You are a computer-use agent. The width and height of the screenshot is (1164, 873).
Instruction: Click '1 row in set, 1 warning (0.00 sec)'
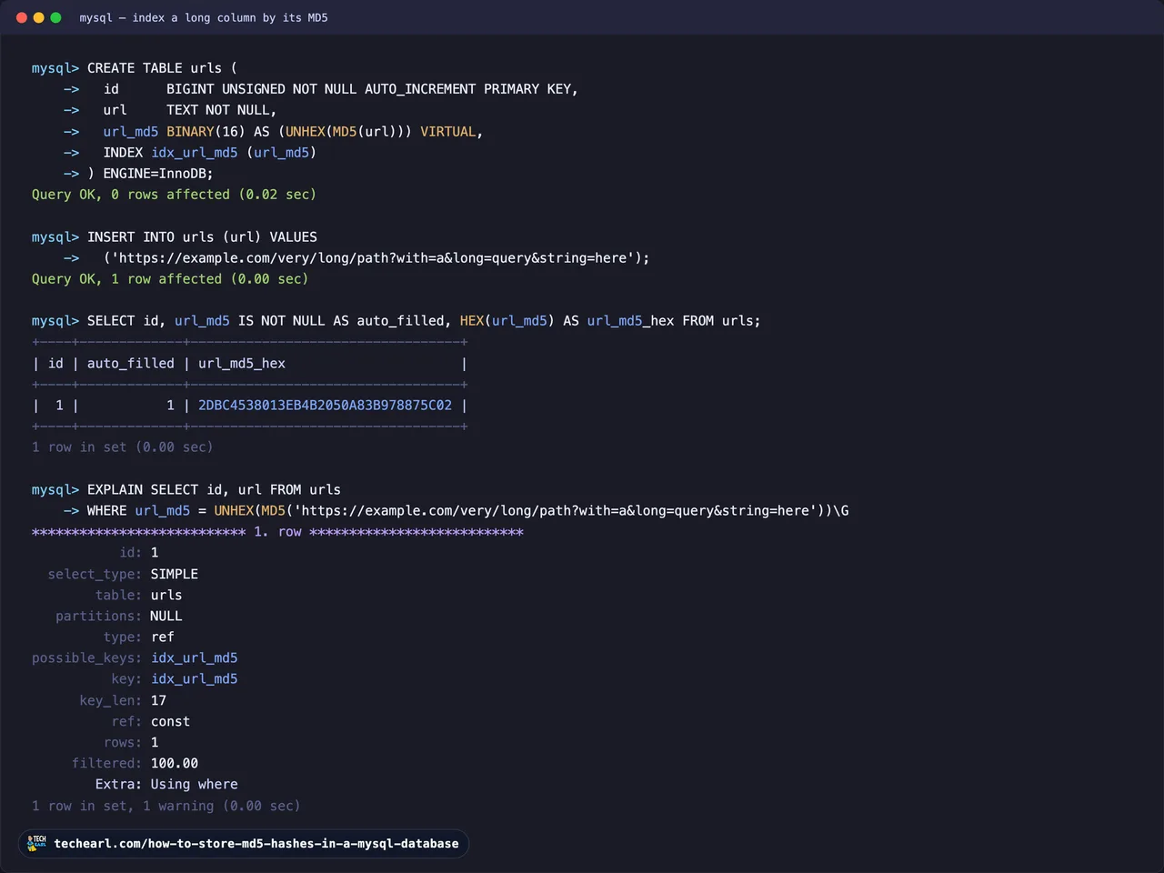pos(166,807)
